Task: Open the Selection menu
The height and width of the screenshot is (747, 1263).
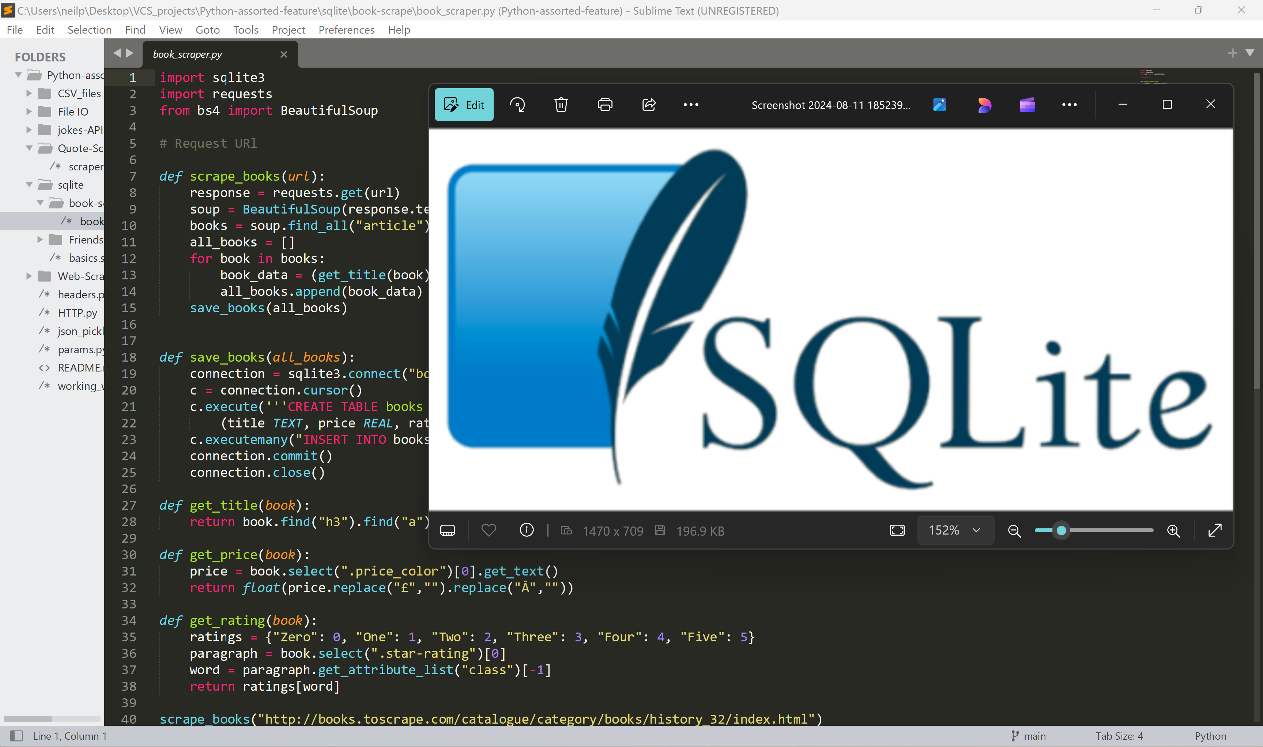Action: click(90, 30)
